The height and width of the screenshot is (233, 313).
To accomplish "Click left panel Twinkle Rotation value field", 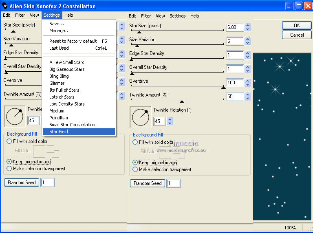I will coord(33,121).
